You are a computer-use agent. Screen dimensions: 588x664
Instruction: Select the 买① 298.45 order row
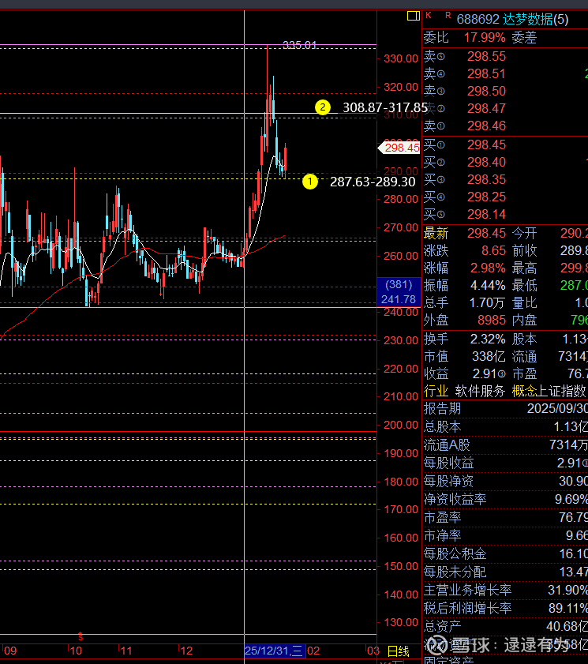click(x=505, y=144)
